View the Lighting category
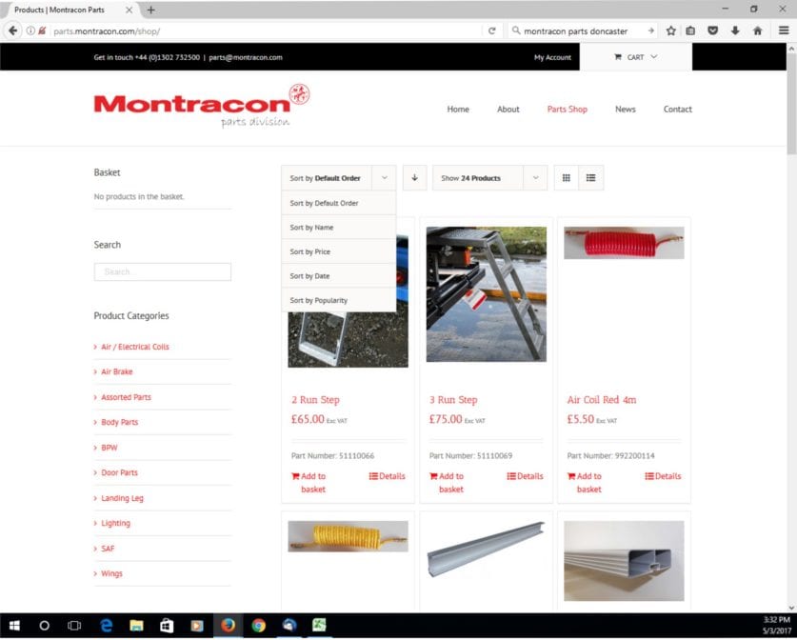The image size is (797, 640). tap(115, 523)
